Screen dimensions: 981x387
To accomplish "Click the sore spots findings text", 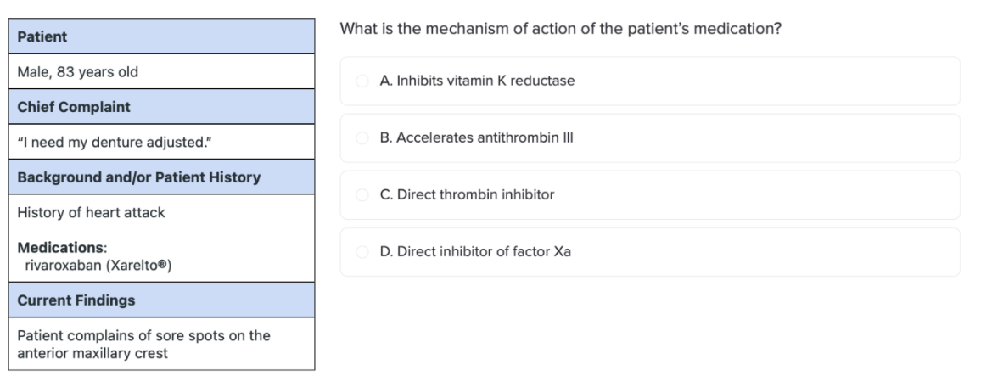I will coord(144,345).
